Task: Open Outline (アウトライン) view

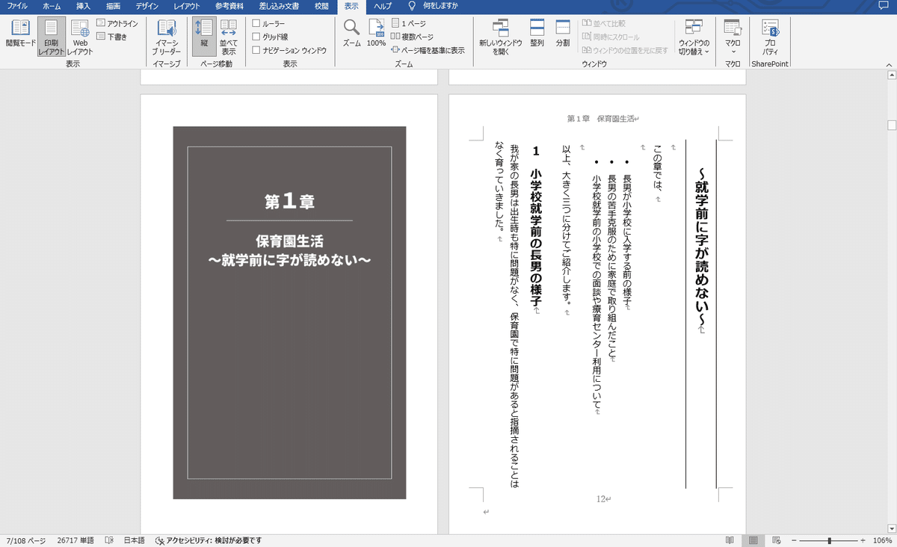Action: coord(117,24)
